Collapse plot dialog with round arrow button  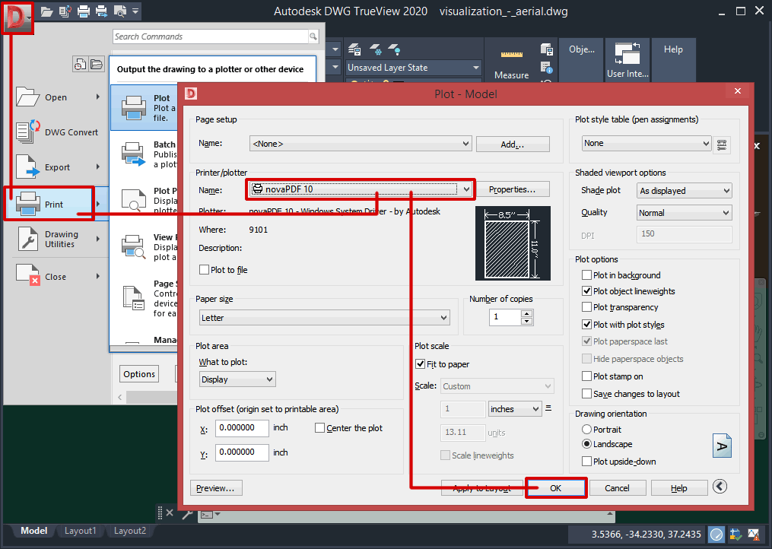tap(720, 487)
